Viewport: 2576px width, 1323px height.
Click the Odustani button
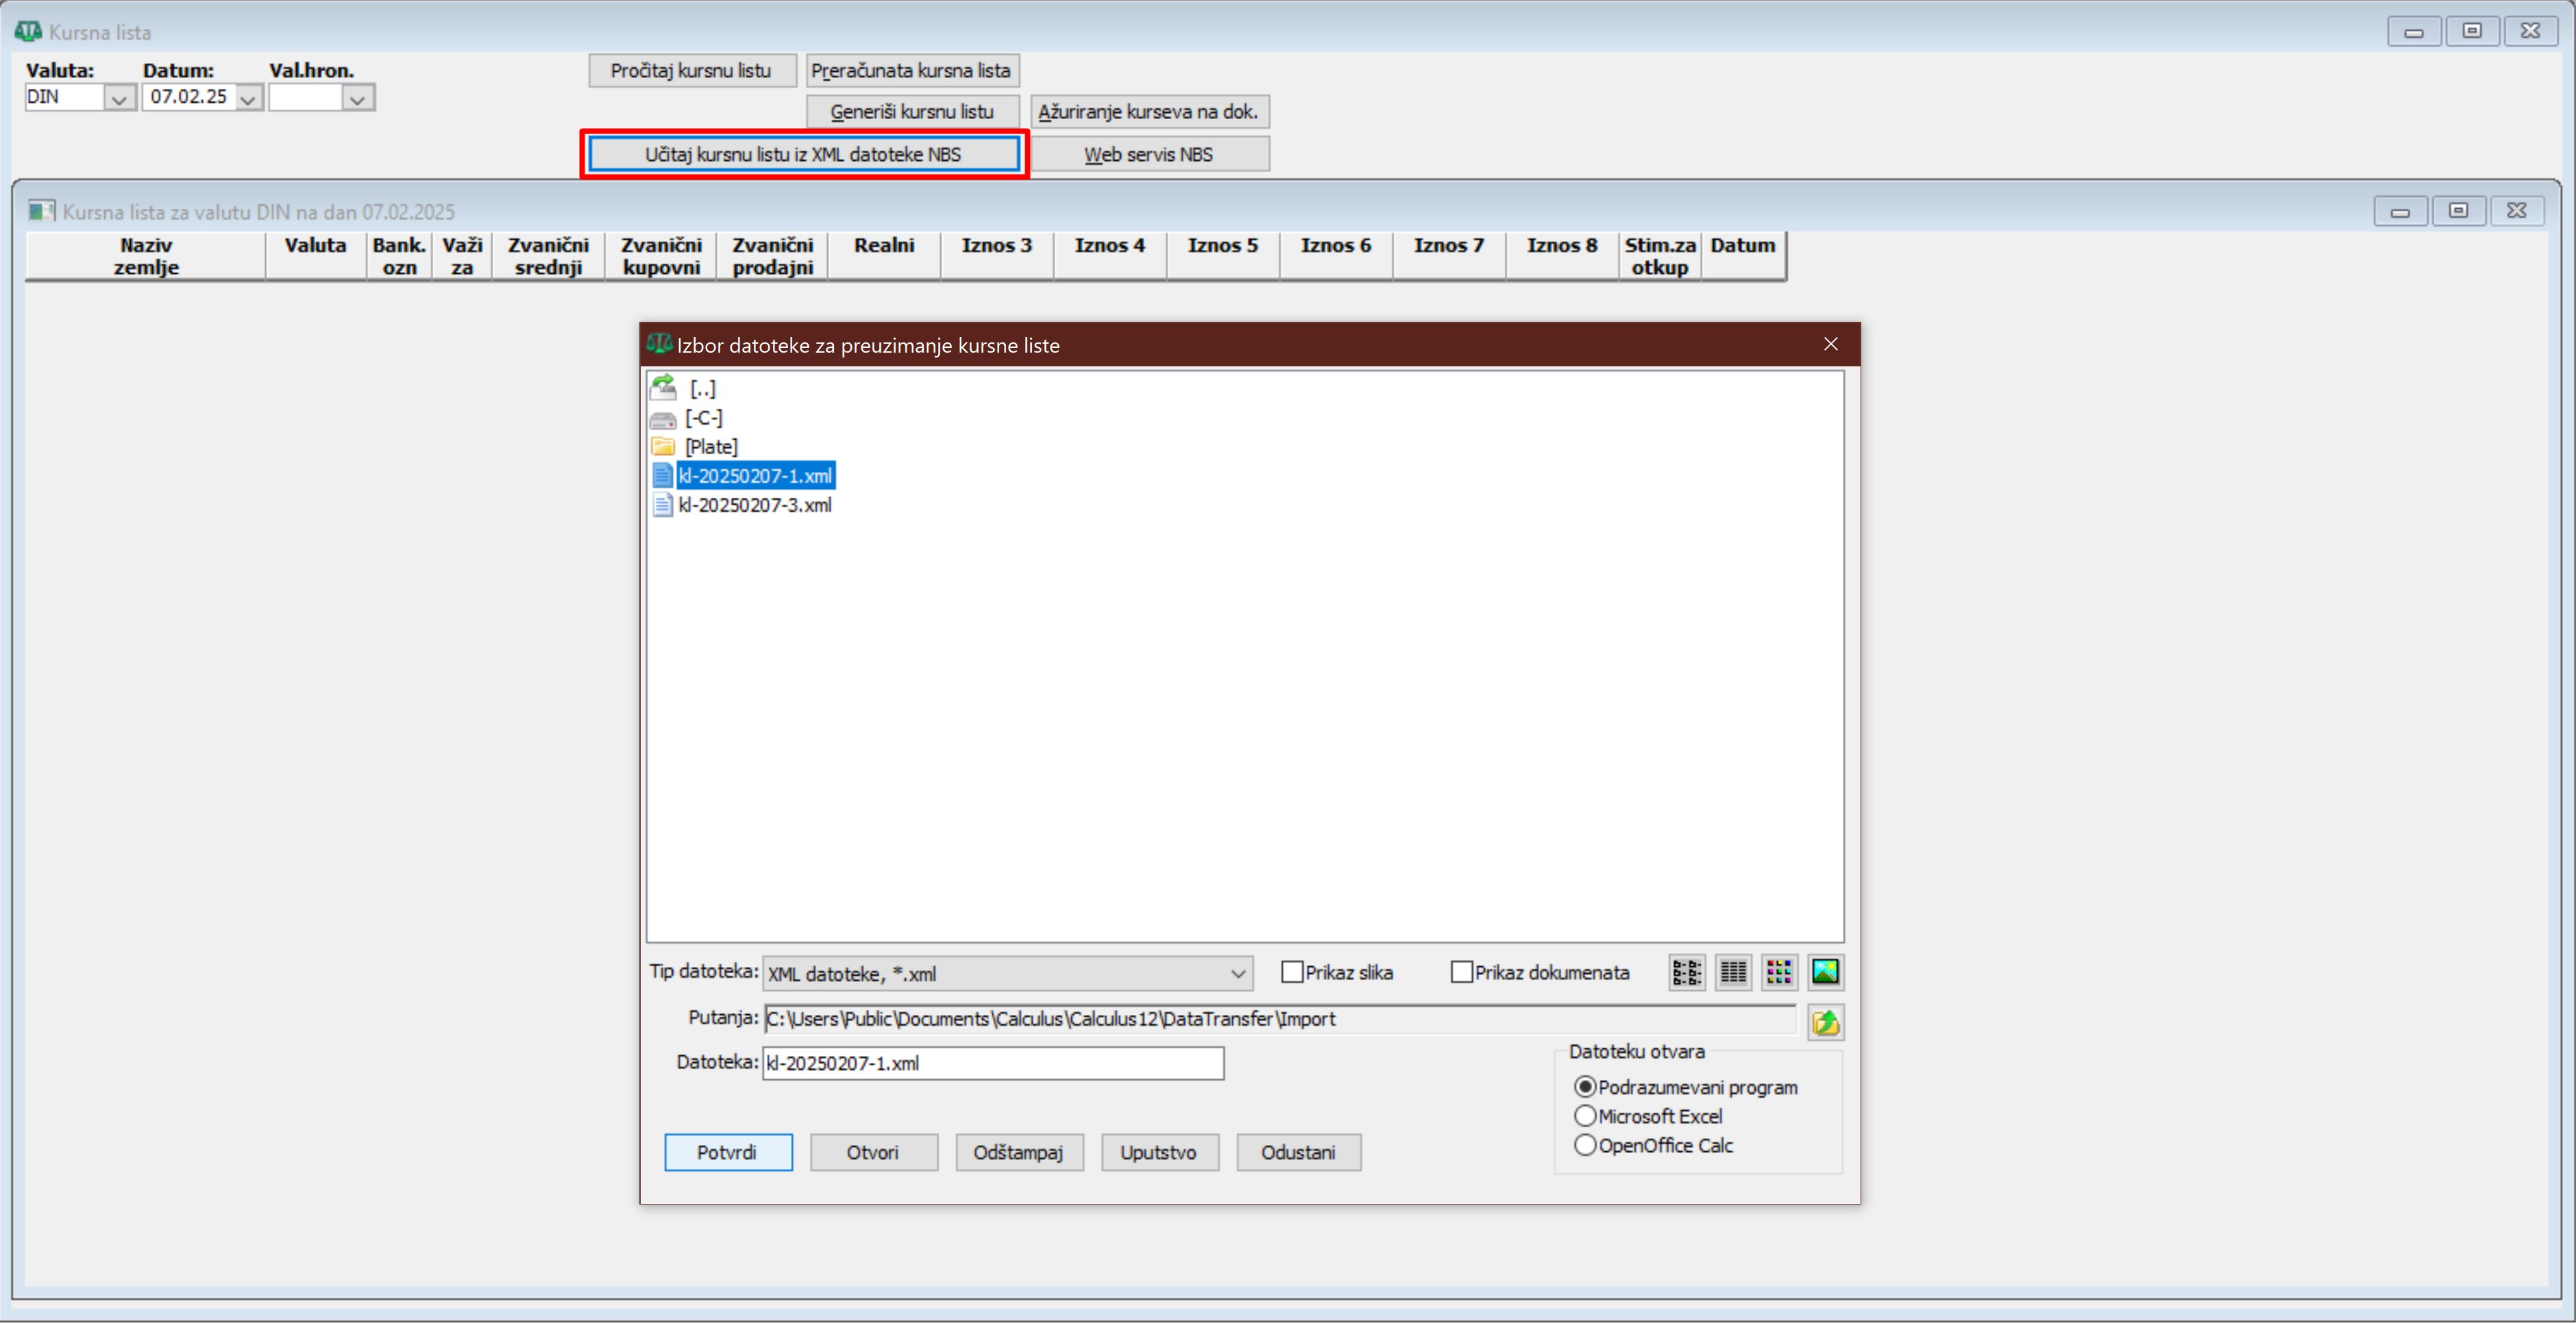1298,1152
